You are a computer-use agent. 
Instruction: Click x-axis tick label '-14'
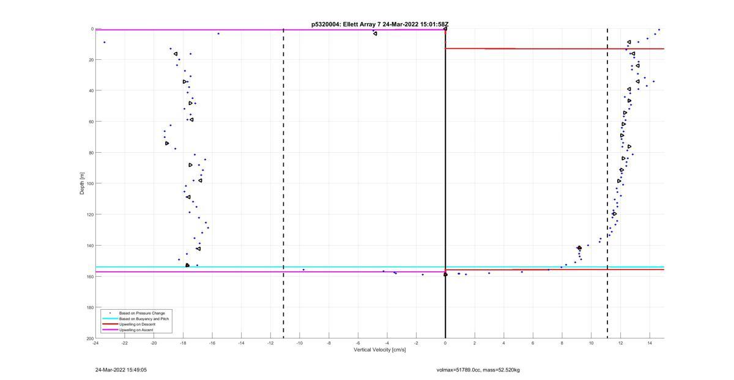[x=241, y=343]
